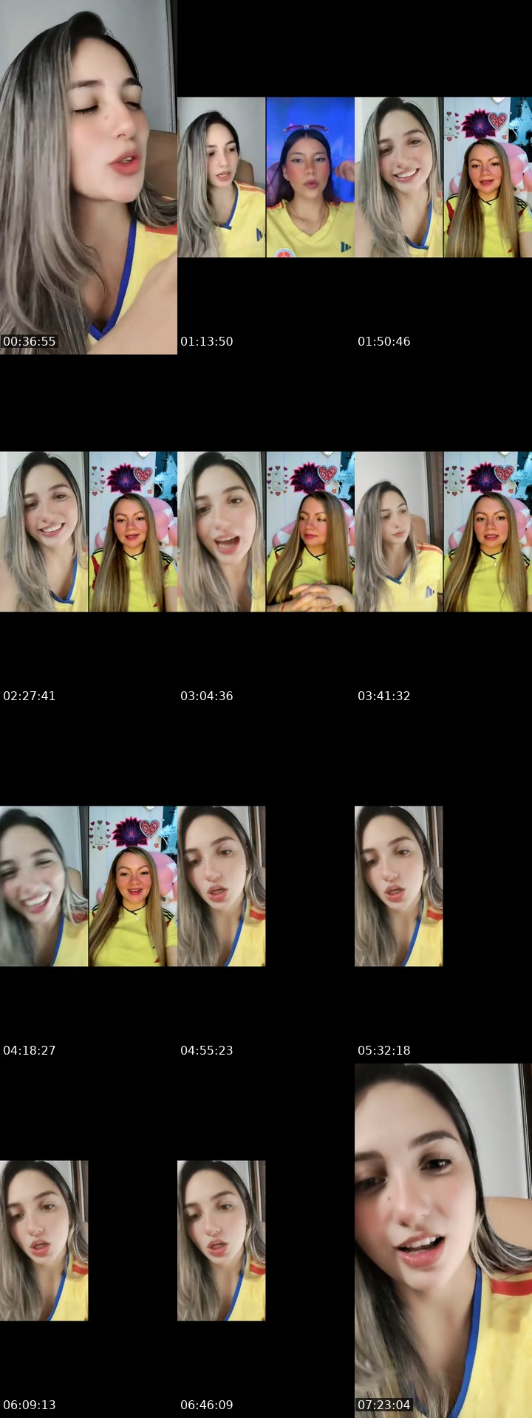Click the 00:36:55 timestamp label
532x1418 pixels.
pyautogui.click(x=30, y=341)
